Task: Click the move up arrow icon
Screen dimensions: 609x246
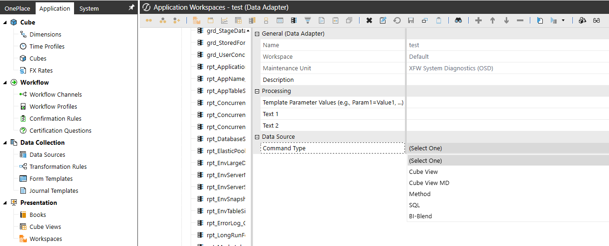Action: pos(492,20)
